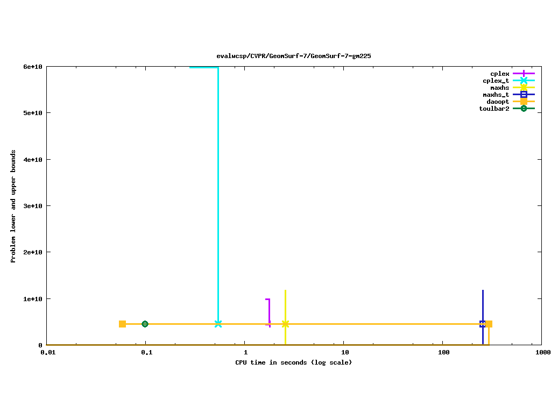Screen dimensions: 551x413
Task: Click the orange daoopt square in the legend
Action: [524, 102]
